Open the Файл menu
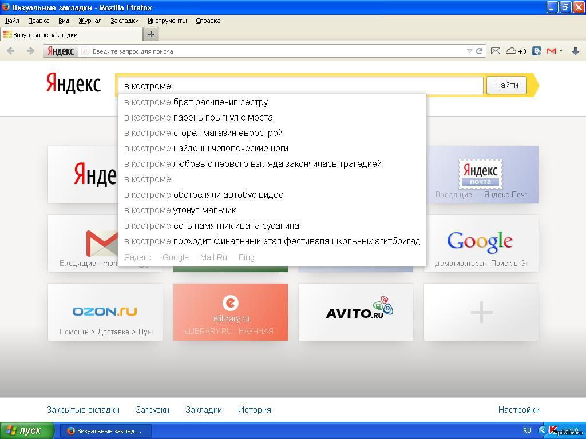586x439 pixels. pos(11,21)
